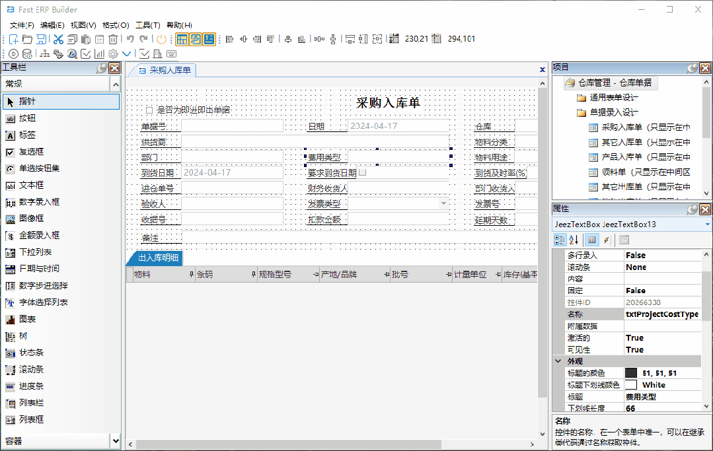Click the Cut icon in the toolbar

[57, 39]
